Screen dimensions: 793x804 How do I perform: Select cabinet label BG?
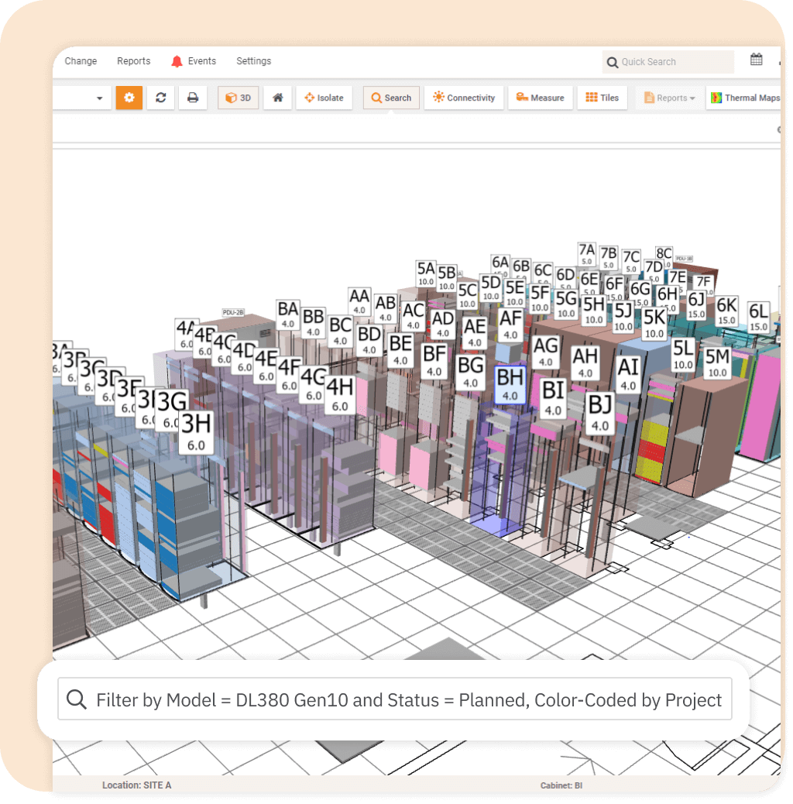click(471, 373)
